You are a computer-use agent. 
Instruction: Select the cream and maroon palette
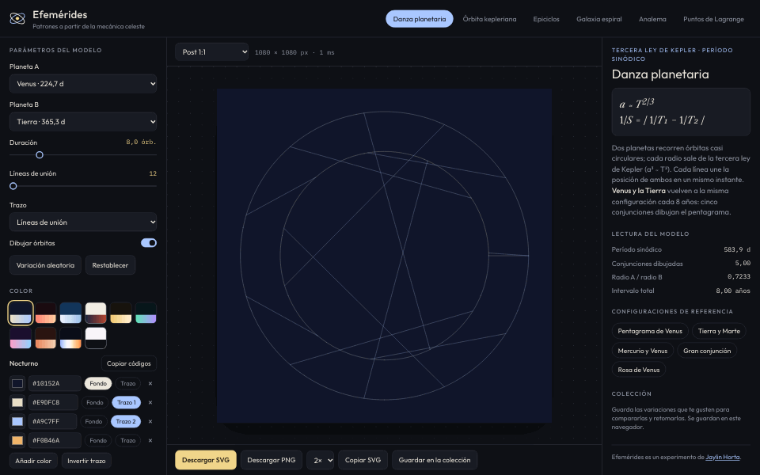tap(96, 313)
